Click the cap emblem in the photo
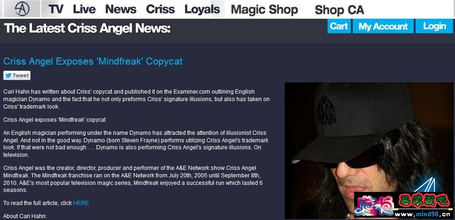Image resolution: width=455 pixels, height=220 pixels. 326,110
